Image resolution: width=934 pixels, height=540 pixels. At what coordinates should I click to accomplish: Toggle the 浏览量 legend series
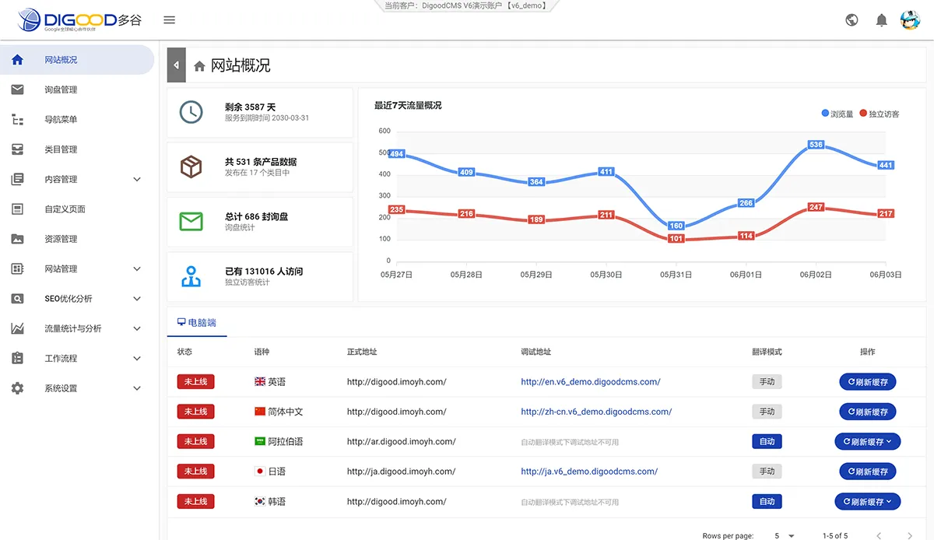pos(837,114)
